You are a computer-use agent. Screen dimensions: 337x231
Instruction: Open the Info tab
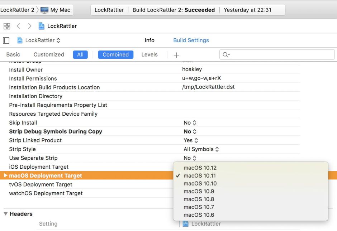[149, 40]
